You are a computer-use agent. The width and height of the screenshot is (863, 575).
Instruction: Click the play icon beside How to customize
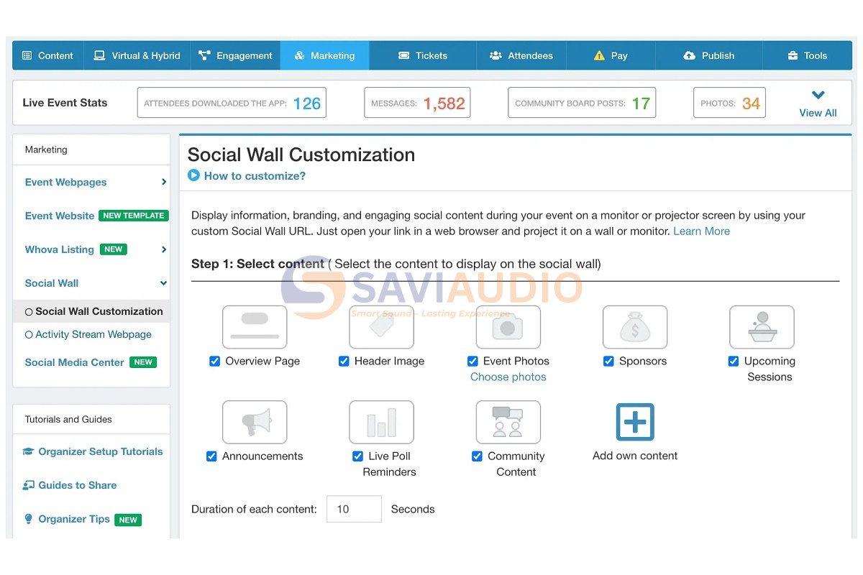coord(193,175)
